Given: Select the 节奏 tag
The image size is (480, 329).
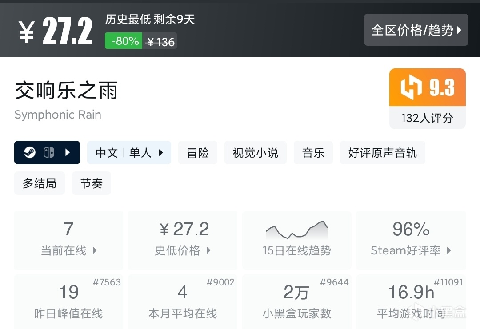Looking at the screenshot, I should [92, 183].
